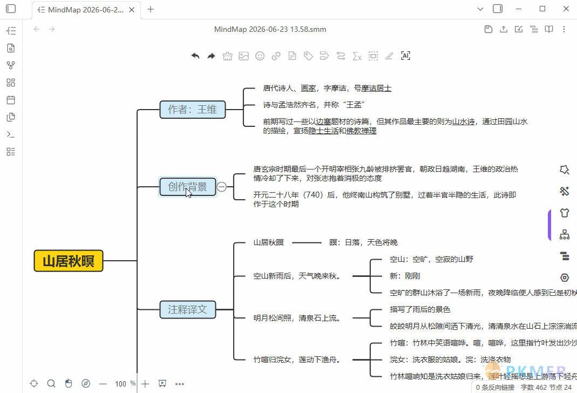Image resolution: width=577 pixels, height=393 pixels.
Task: Show outline view from header icons
Action: [x=534, y=30]
